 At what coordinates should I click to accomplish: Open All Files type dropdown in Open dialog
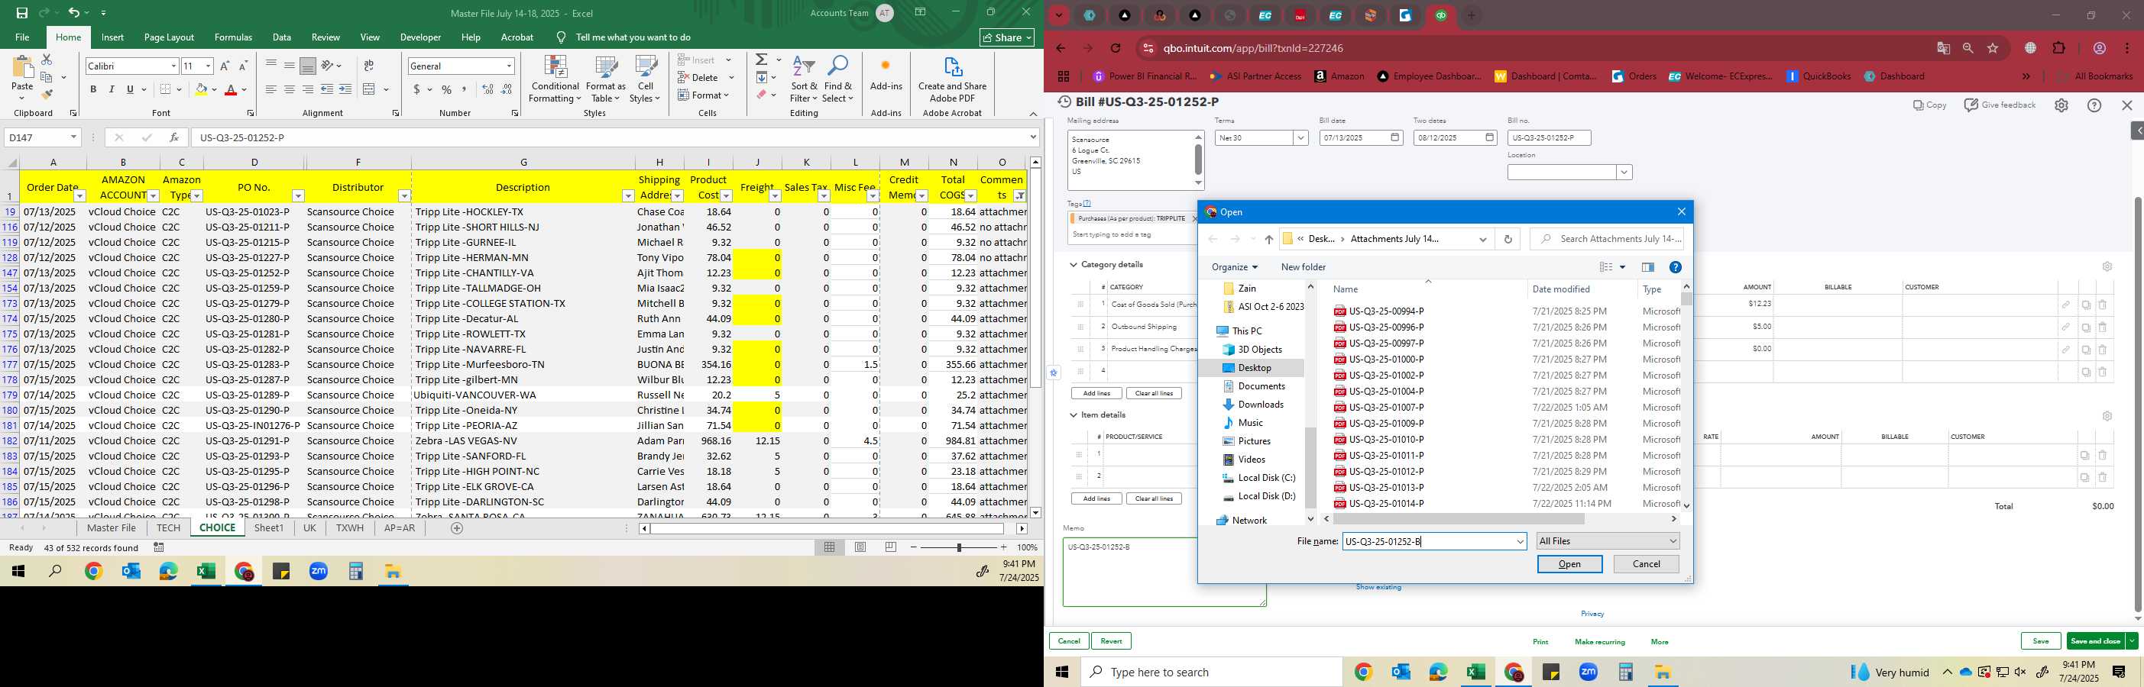click(x=1607, y=541)
